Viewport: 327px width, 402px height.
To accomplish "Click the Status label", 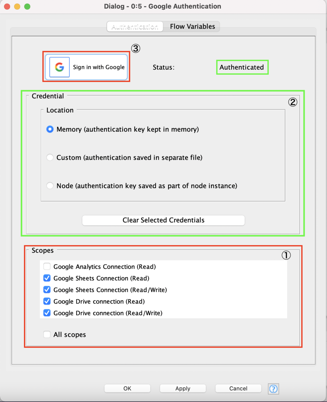I will point(163,67).
